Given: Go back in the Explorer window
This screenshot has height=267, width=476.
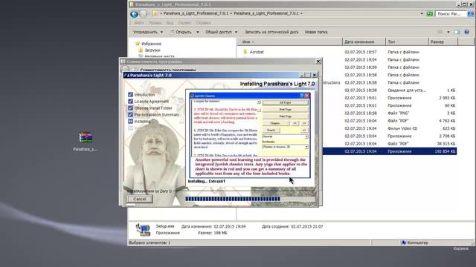Looking at the screenshot, I should click(x=134, y=13).
